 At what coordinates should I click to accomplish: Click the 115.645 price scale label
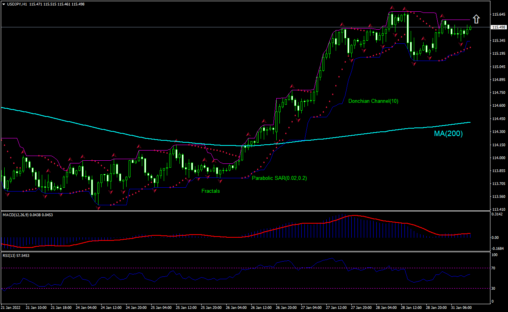(498, 14)
